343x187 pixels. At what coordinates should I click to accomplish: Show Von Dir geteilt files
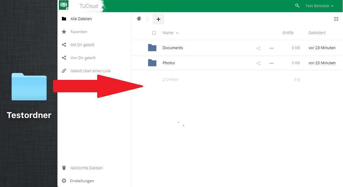coord(83,58)
